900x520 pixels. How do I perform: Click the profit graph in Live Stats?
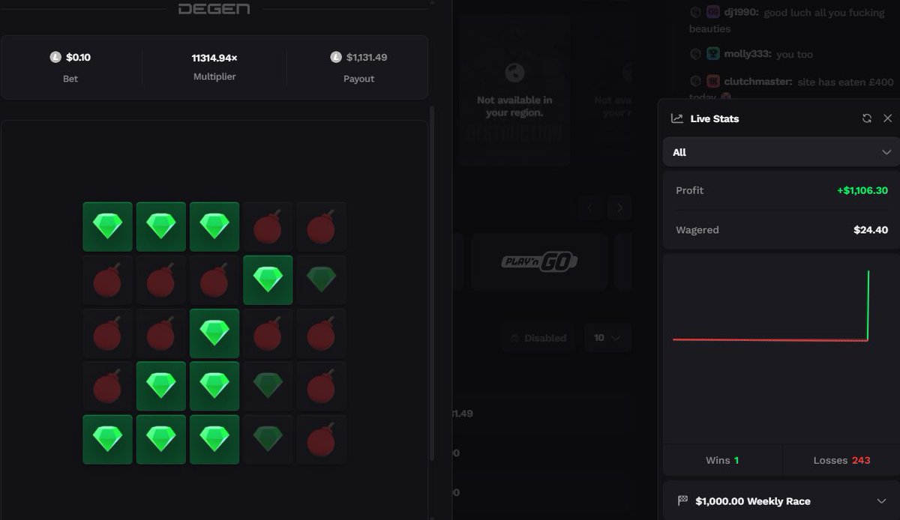781,348
